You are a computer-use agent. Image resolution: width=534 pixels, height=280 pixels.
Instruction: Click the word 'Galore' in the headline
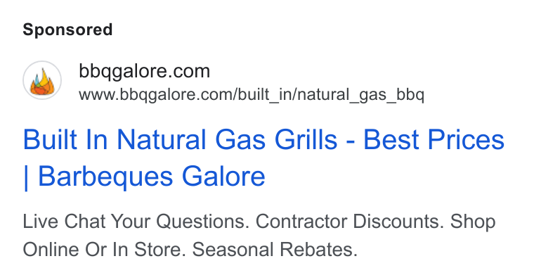coord(223,177)
